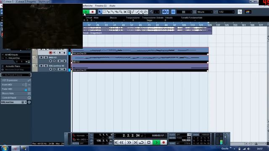
Task: Open the Insert MIDI inspector tab
Action: point(16,85)
